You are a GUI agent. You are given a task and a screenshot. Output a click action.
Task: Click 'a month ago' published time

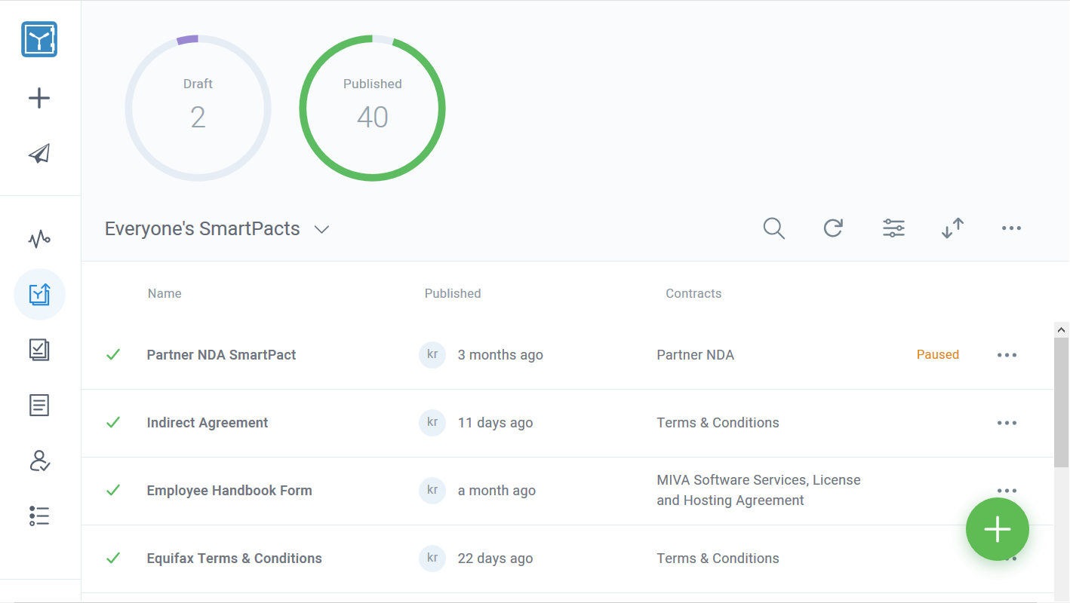tap(497, 491)
